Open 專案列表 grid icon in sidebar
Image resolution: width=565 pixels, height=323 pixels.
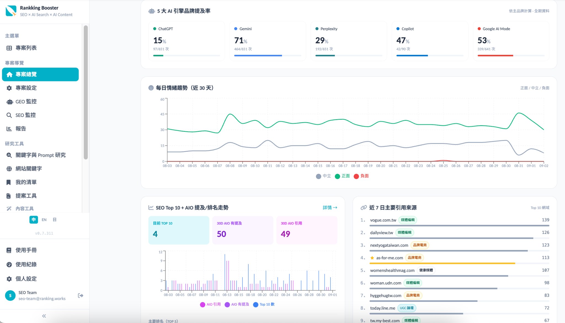9,48
